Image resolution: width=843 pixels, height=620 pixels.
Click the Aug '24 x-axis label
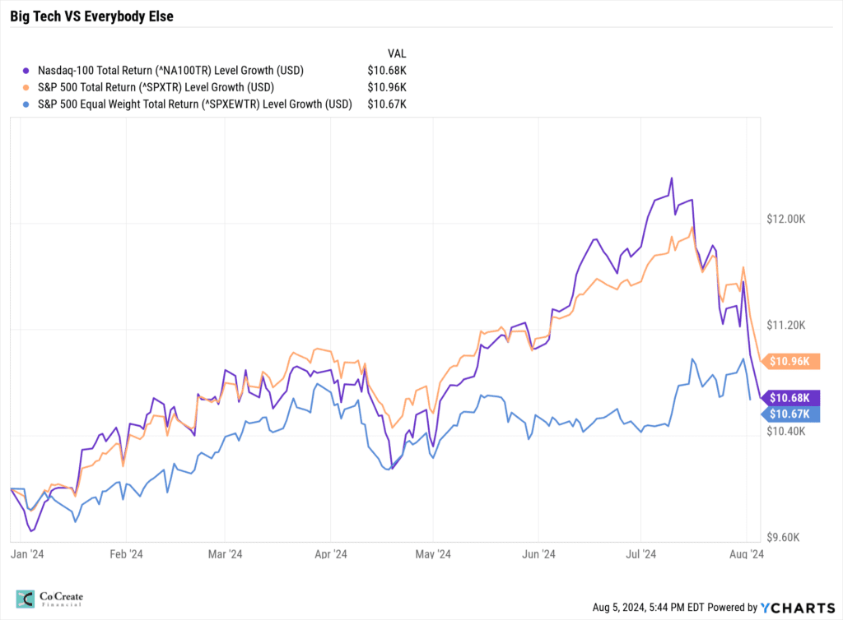pos(746,554)
